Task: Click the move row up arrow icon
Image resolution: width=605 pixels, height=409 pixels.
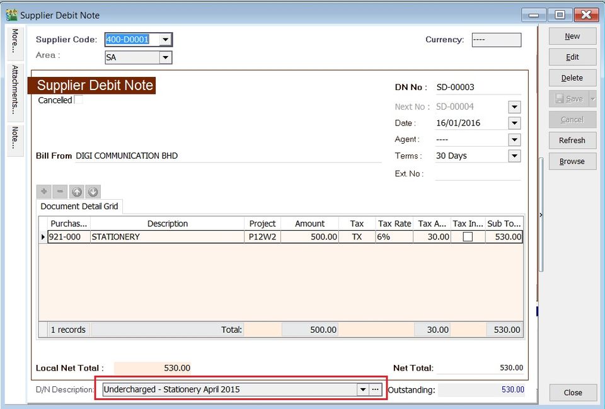Action: pyautogui.click(x=76, y=192)
